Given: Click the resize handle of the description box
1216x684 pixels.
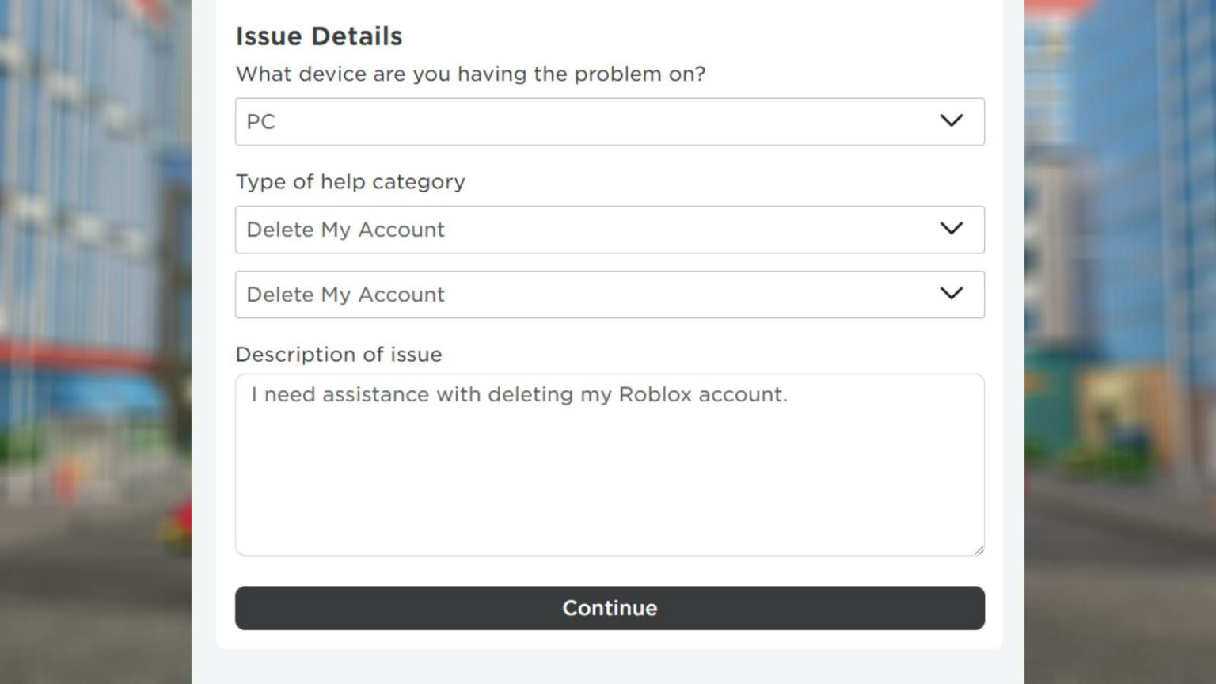Looking at the screenshot, I should click(979, 549).
